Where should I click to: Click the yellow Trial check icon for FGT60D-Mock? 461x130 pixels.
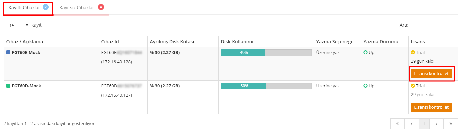(413, 86)
